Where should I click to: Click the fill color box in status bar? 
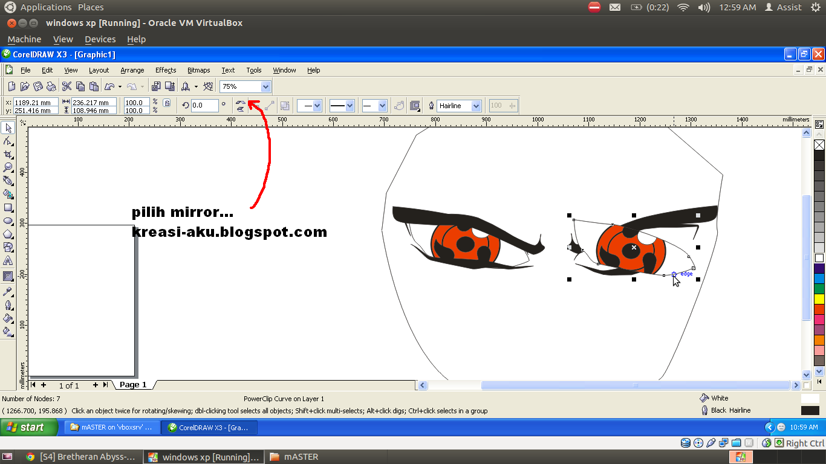point(810,398)
